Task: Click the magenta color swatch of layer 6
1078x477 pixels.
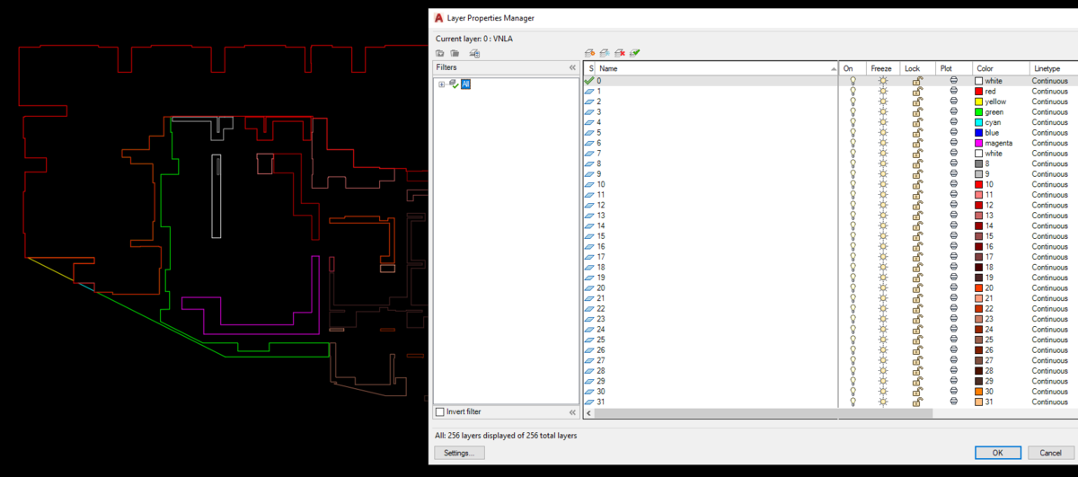Action: click(979, 143)
